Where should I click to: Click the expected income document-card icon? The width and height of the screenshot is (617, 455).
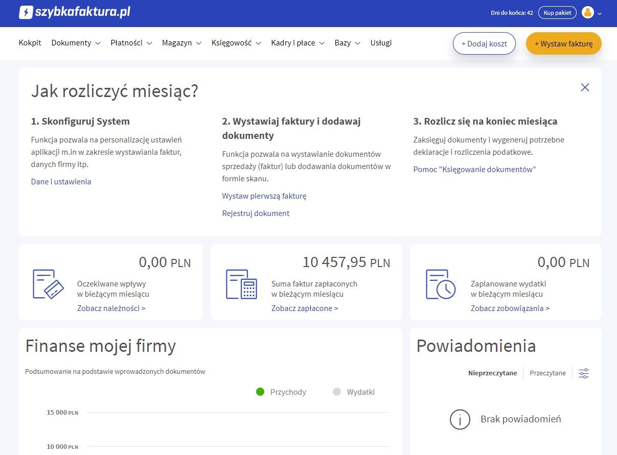point(48,284)
